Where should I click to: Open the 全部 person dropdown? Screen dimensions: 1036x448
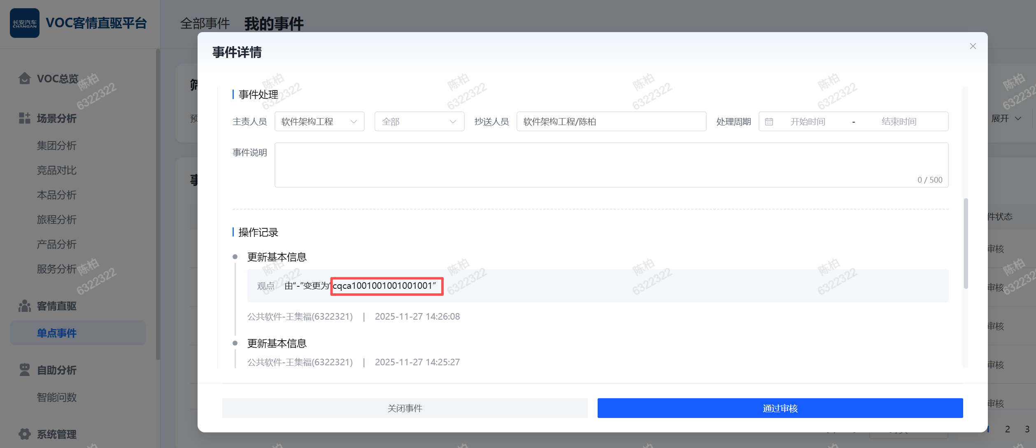click(419, 122)
